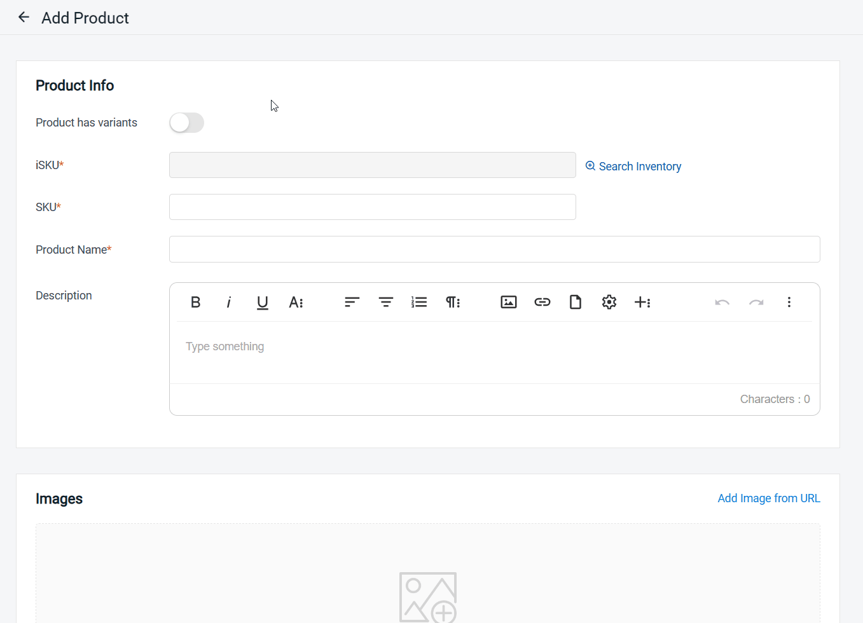This screenshot has height=623, width=863.
Task: Apply bold formatting in the description editor
Action: [196, 302]
